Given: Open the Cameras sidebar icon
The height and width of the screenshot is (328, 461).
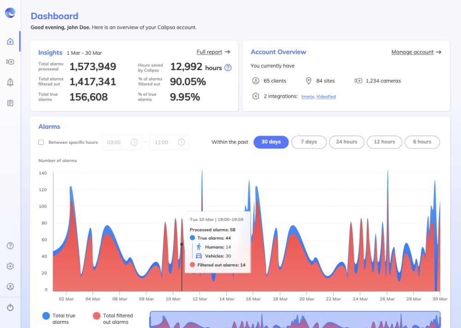Looking at the screenshot, I should (x=10, y=62).
